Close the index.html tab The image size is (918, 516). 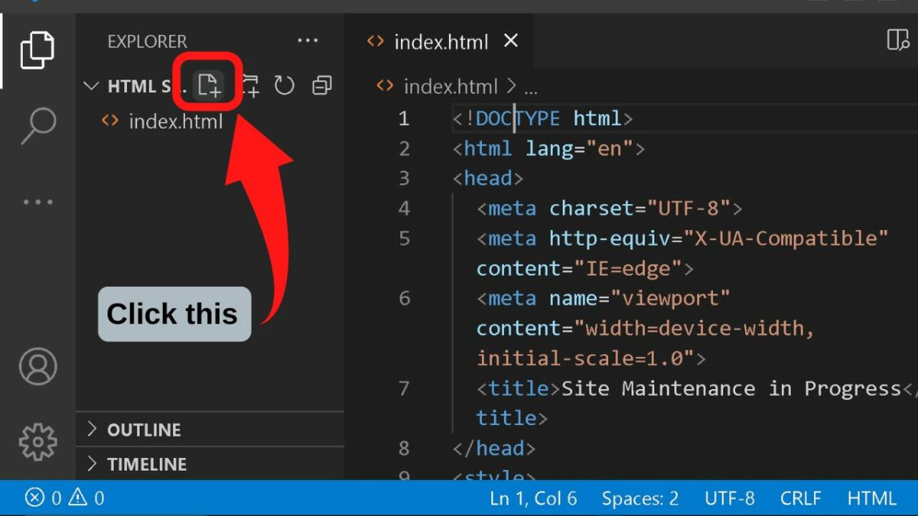(x=511, y=41)
